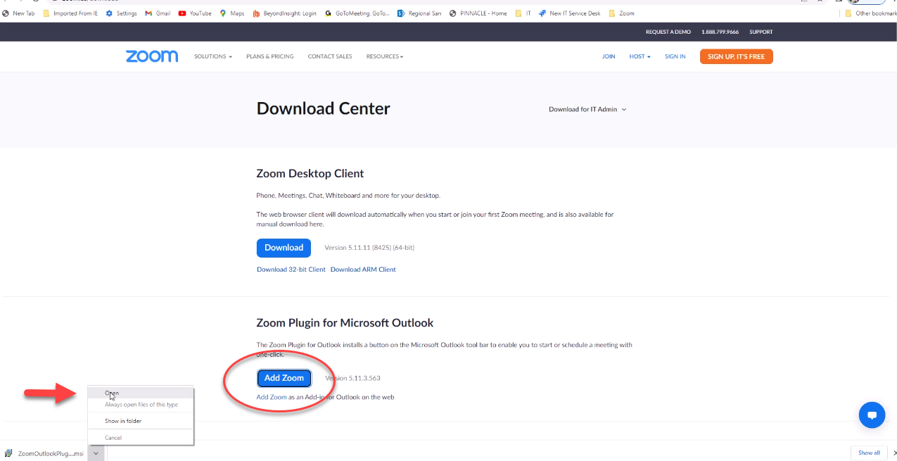The width and height of the screenshot is (897, 461).
Task: Go to Plans & Pricing
Action: (270, 56)
